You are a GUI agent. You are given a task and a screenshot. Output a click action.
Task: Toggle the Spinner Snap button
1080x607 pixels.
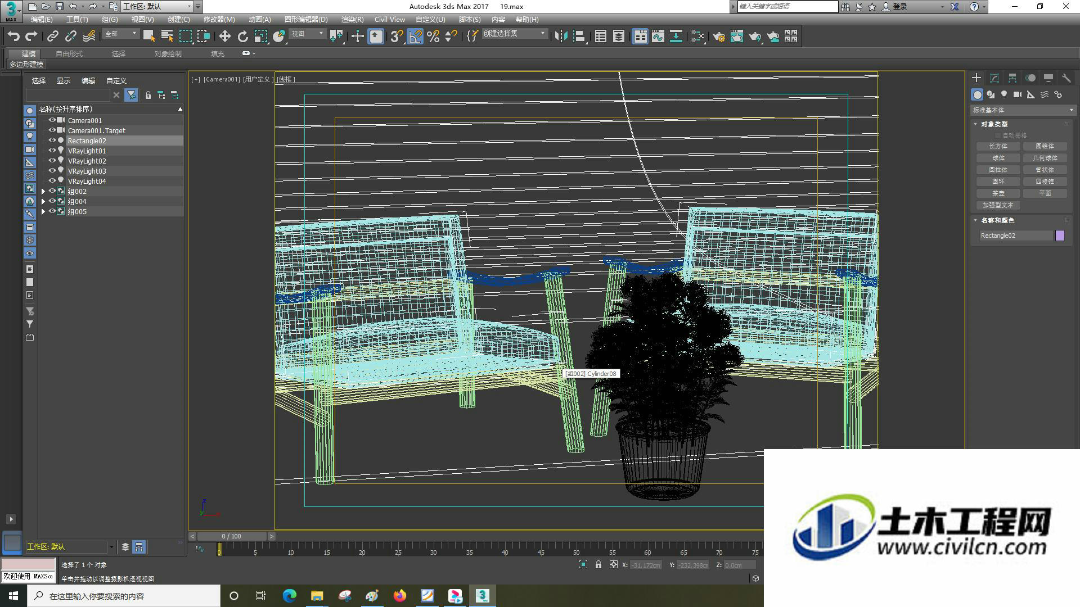click(451, 37)
